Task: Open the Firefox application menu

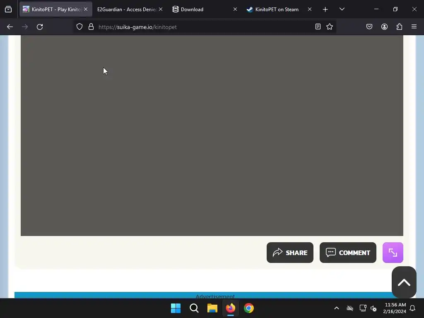Action: click(414, 26)
